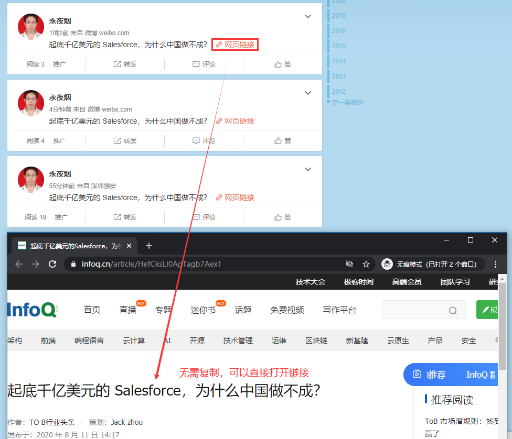Open 写作平台 in InfoQ navigation
The width and height of the screenshot is (512, 439).
click(339, 310)
